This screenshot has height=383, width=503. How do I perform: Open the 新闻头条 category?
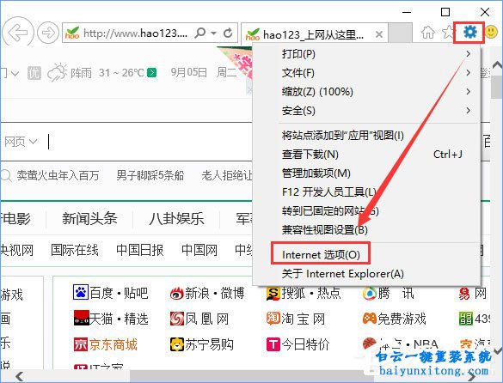[89, 219]
